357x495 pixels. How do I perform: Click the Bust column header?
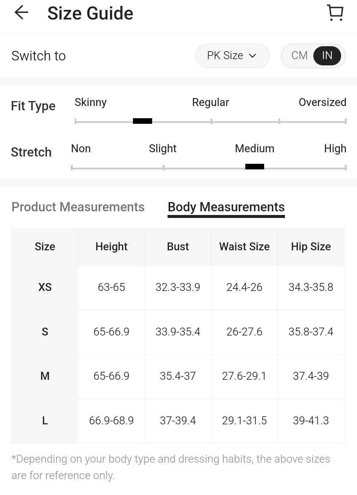[178, 247]
